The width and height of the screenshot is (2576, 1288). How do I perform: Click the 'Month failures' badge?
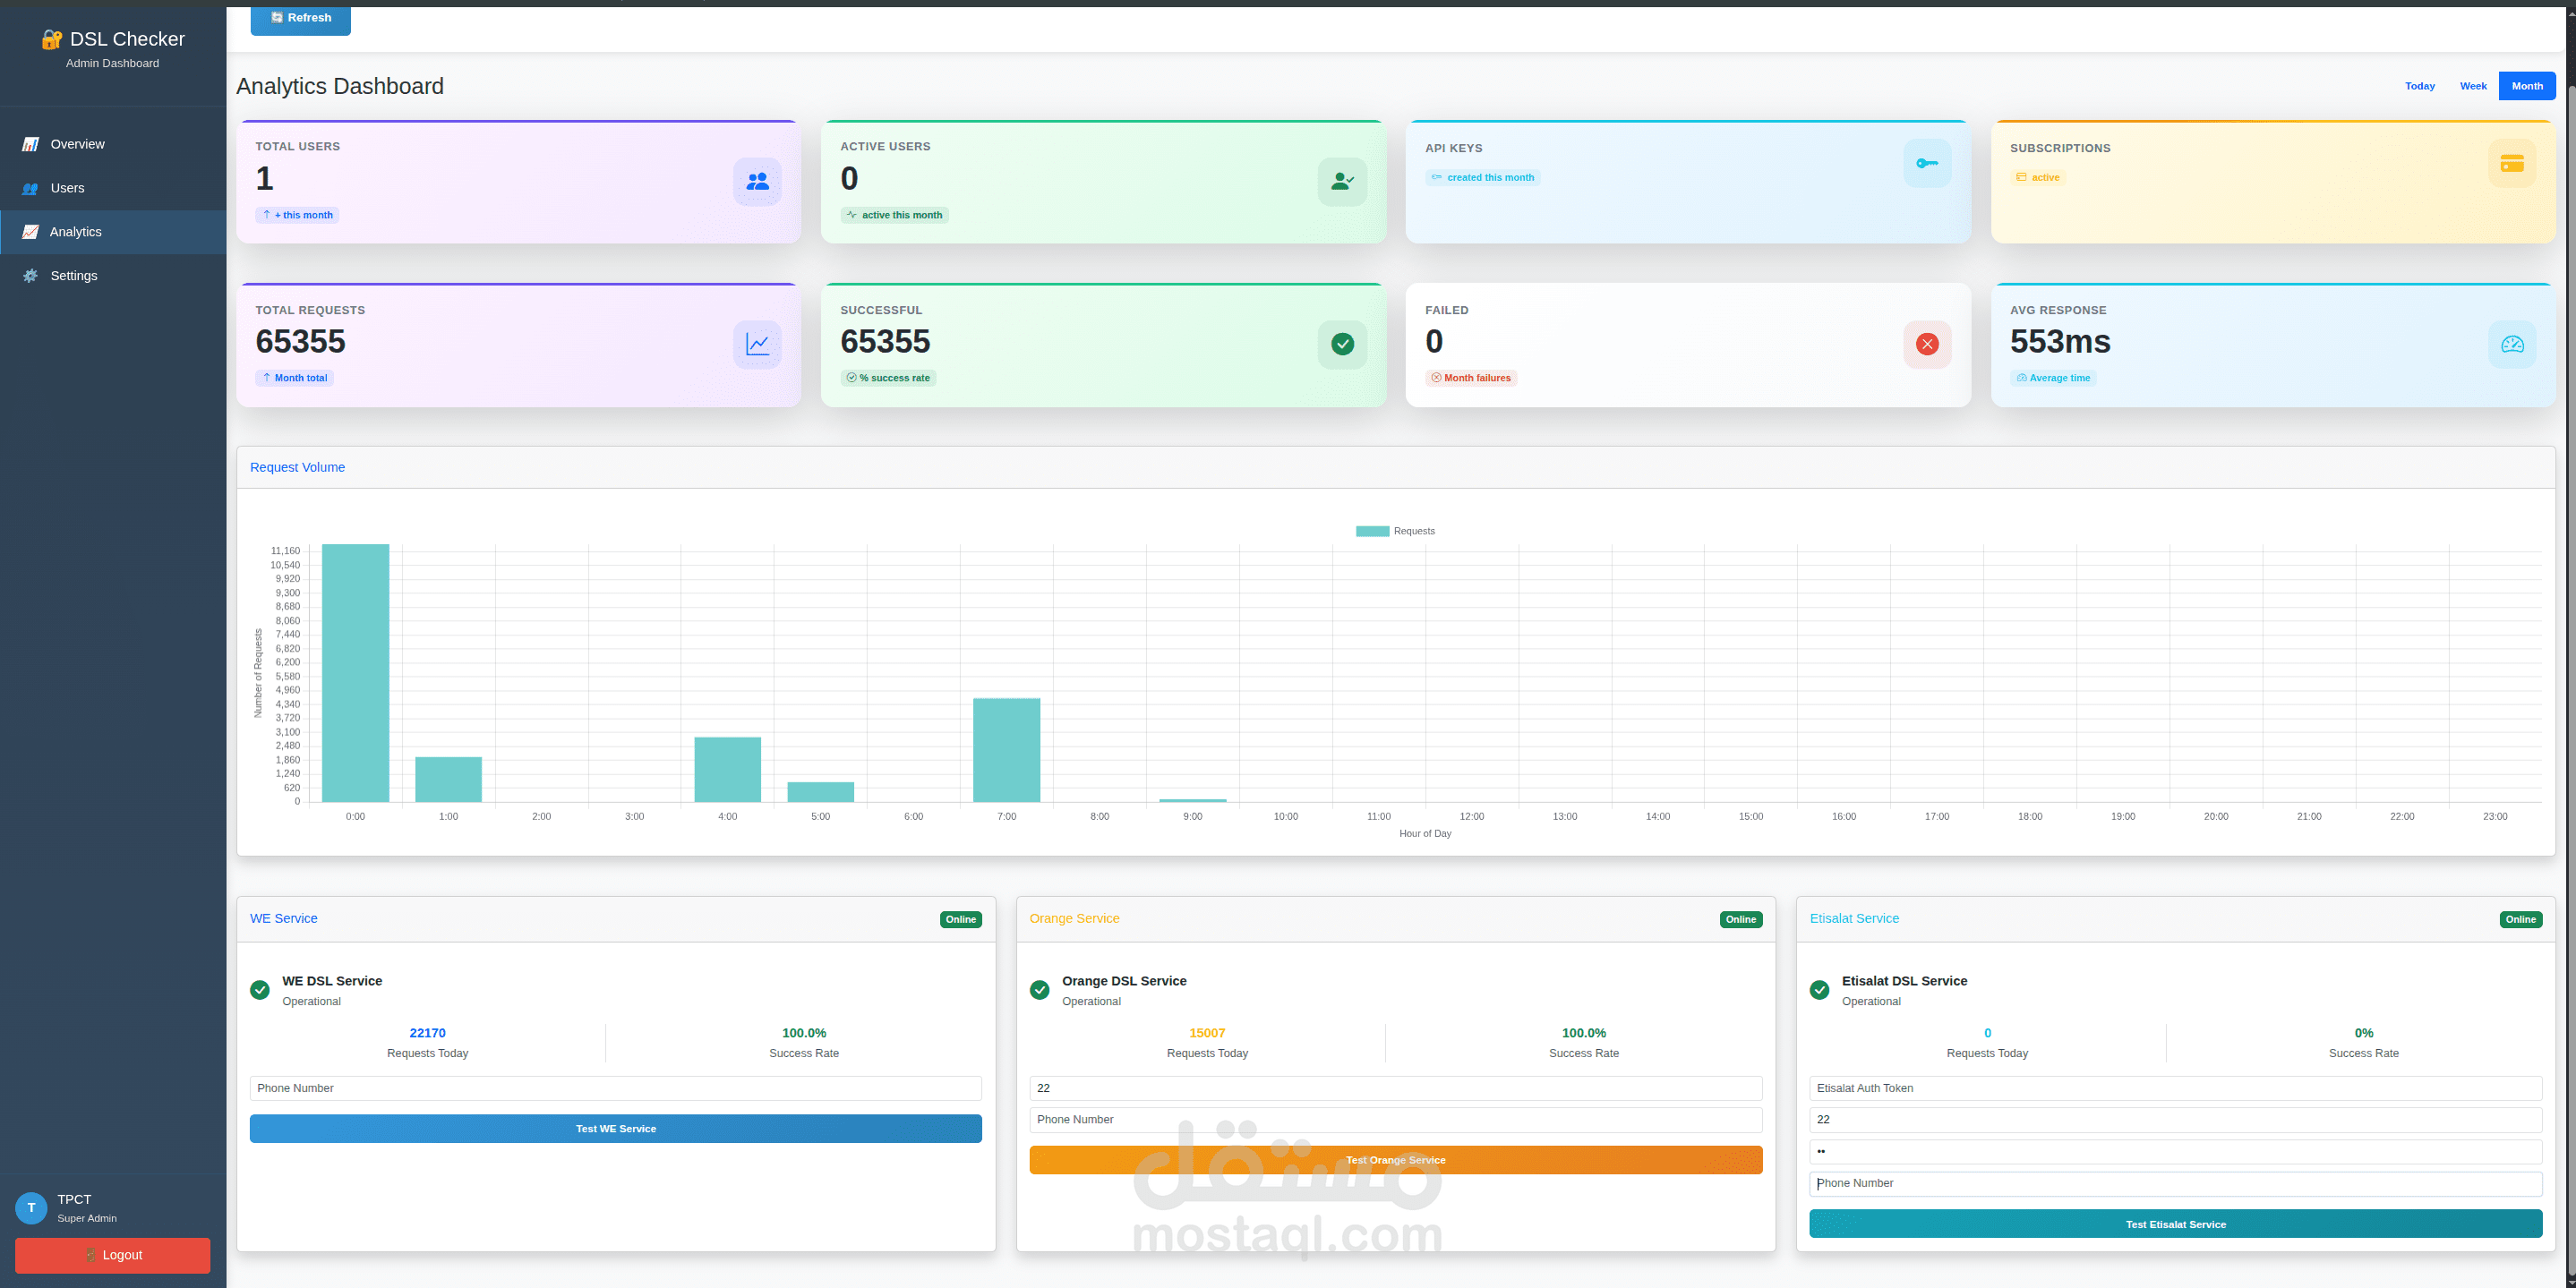1471,378
